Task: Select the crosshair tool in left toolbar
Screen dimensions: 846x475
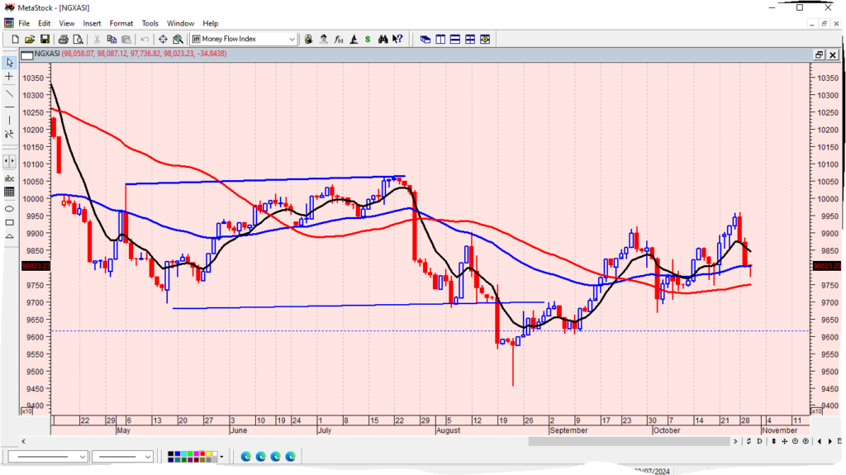Action: tap(9, 76)
